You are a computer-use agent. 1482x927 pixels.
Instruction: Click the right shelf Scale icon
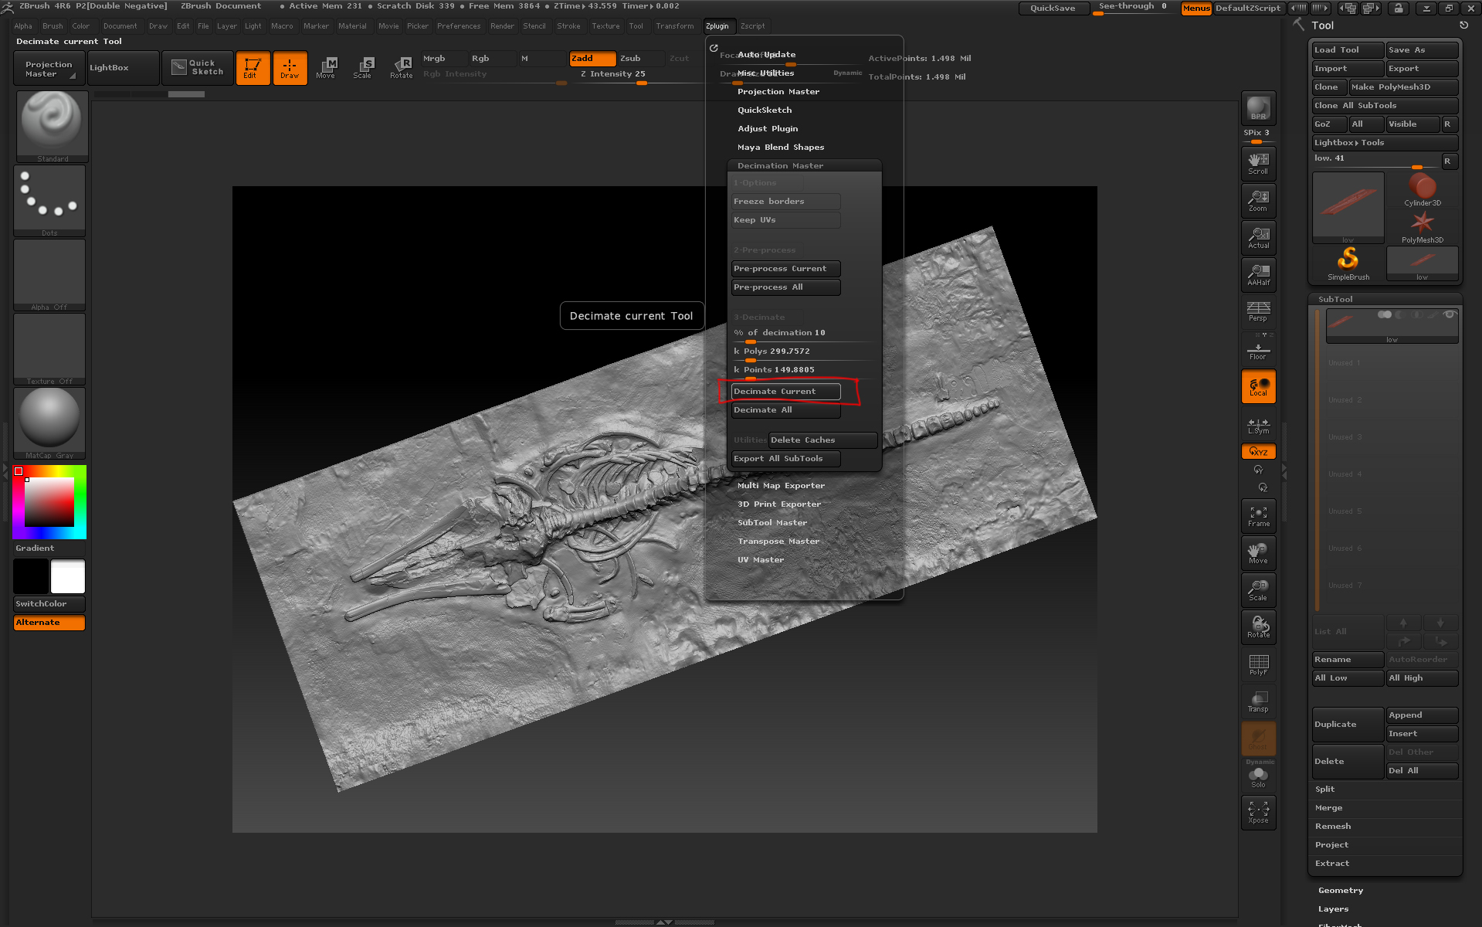(1258, 589)
